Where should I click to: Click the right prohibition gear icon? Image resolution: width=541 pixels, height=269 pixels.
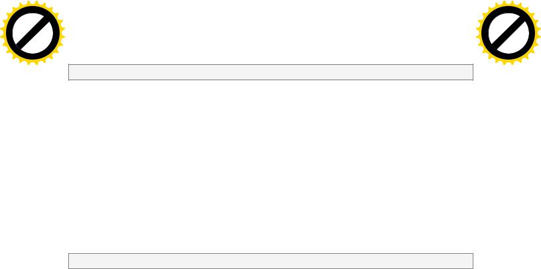click(509, 32)
